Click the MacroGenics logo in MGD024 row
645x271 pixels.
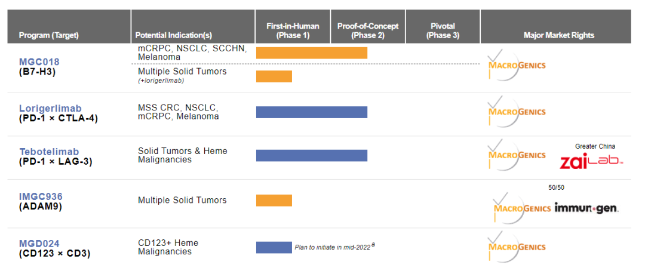[516, 247]
